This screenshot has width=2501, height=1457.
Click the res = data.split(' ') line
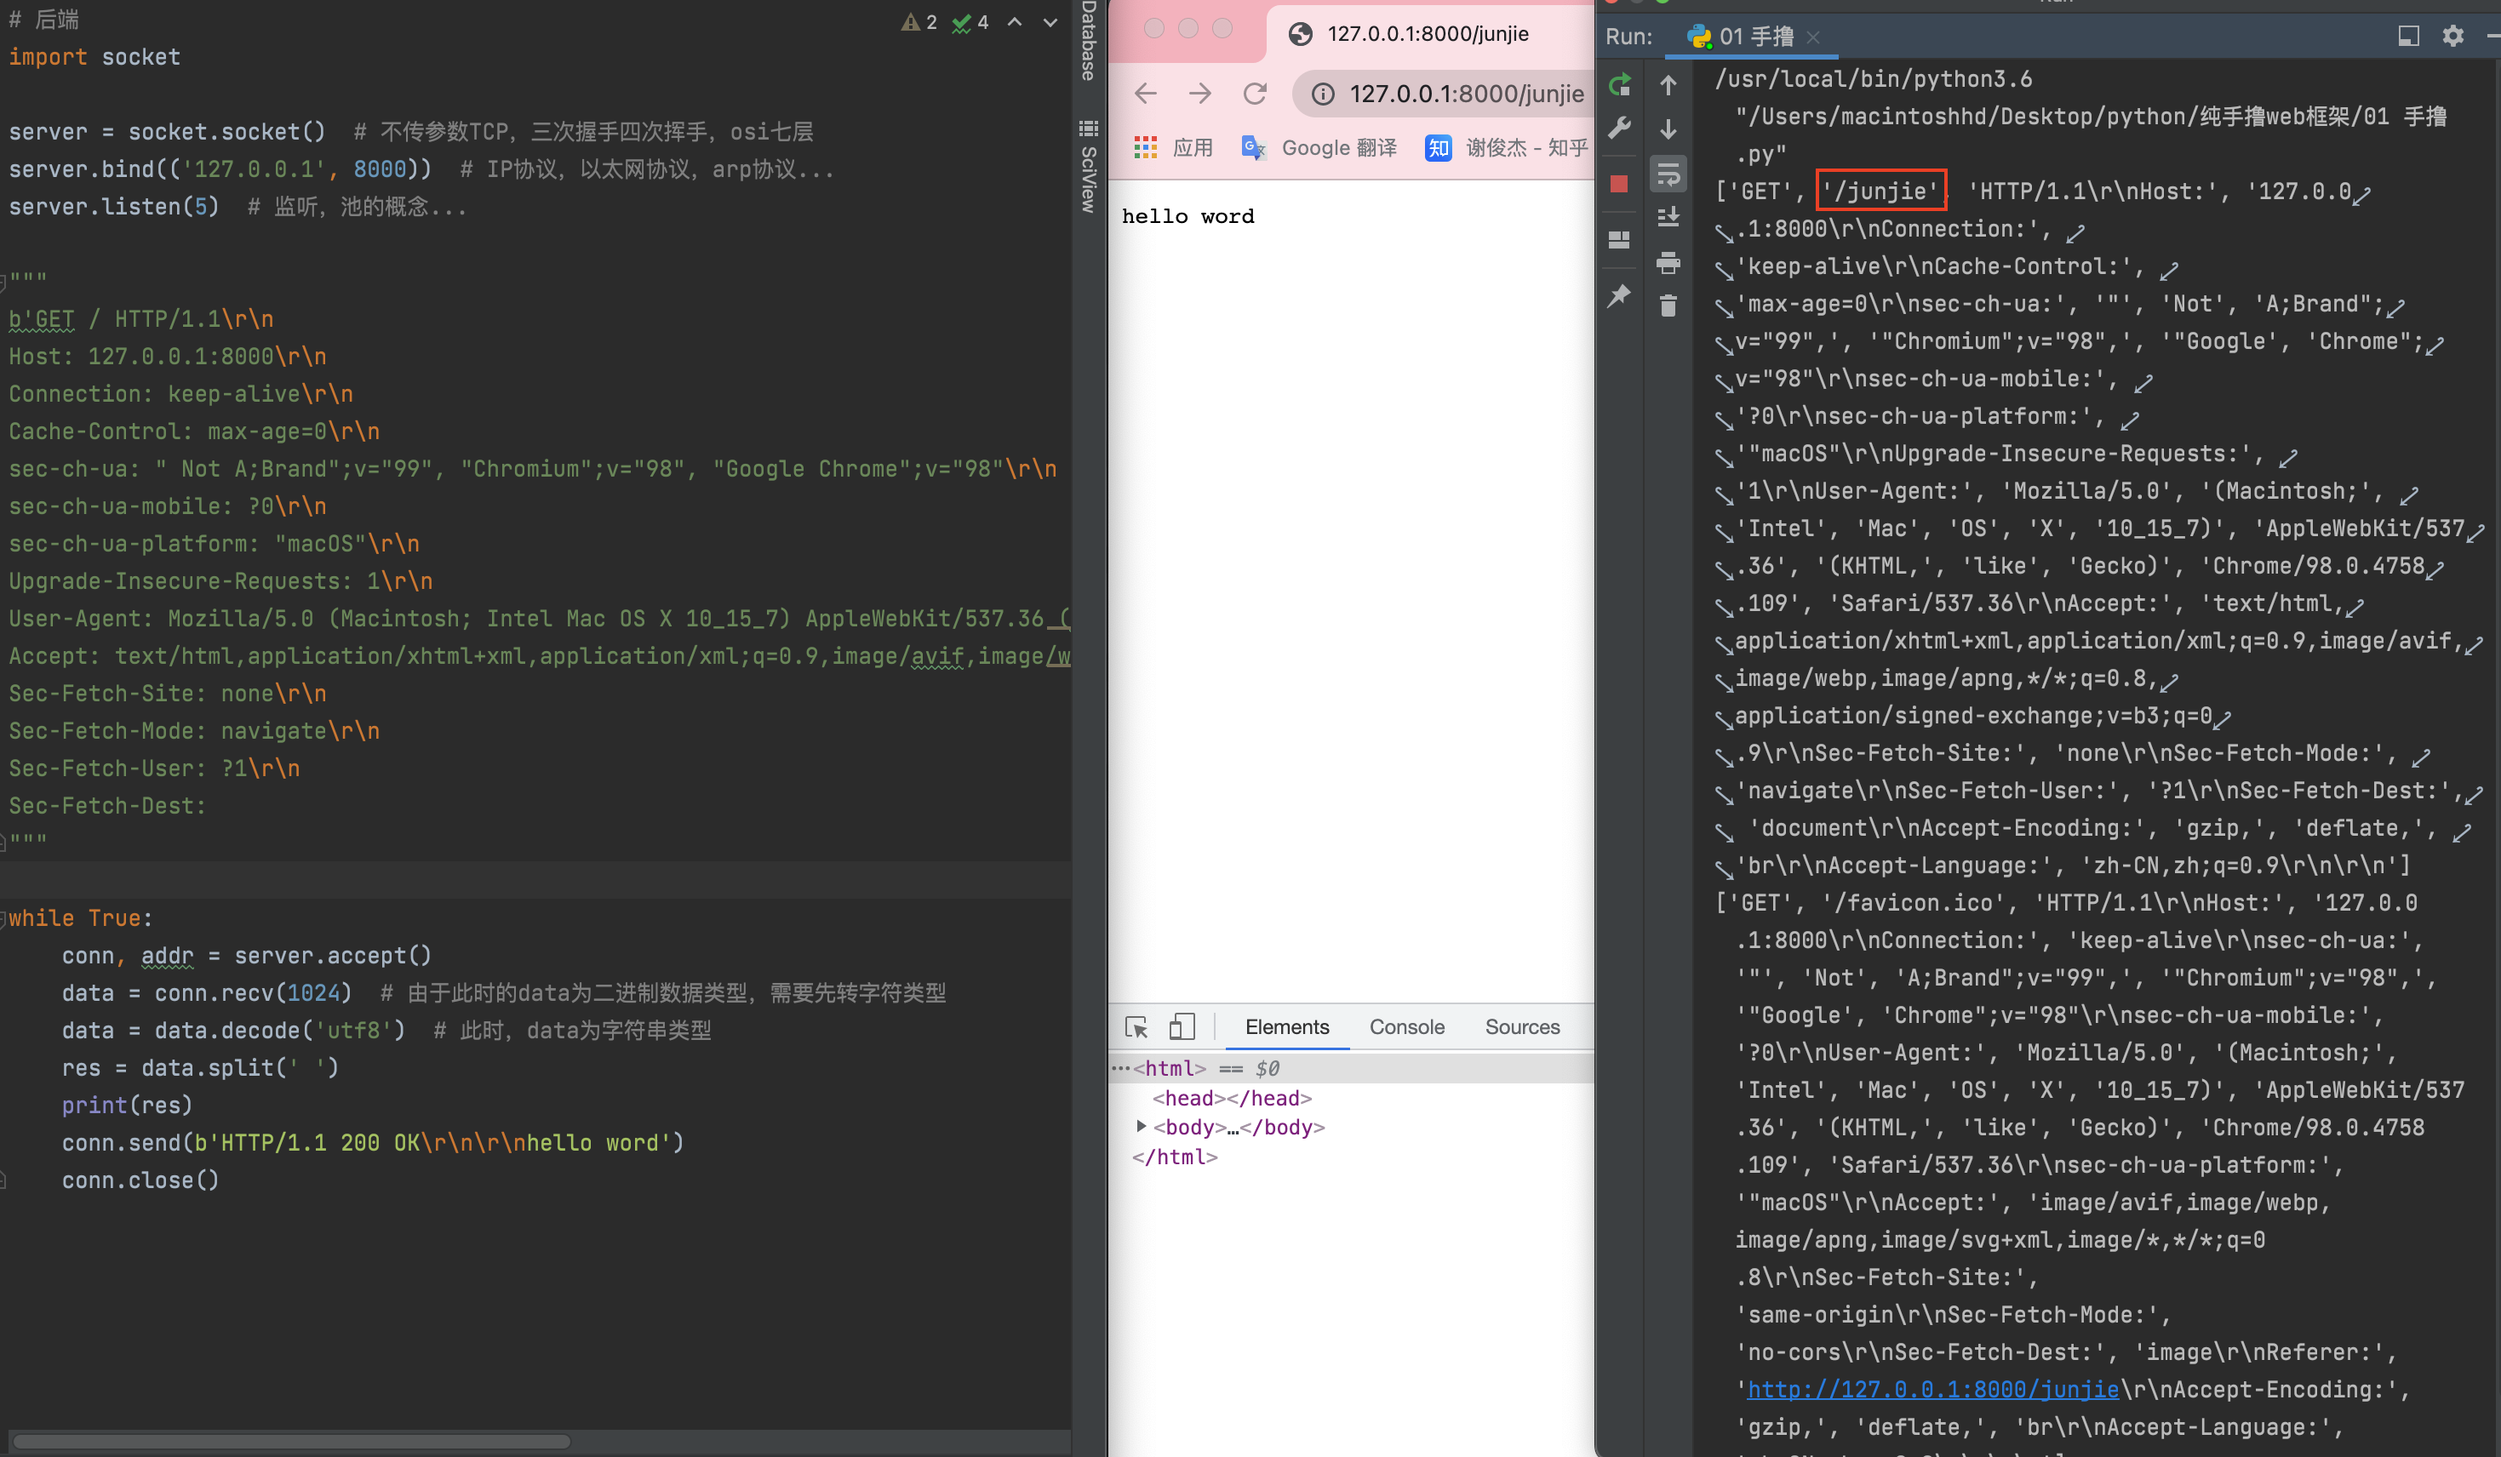tap(199, 1068)
